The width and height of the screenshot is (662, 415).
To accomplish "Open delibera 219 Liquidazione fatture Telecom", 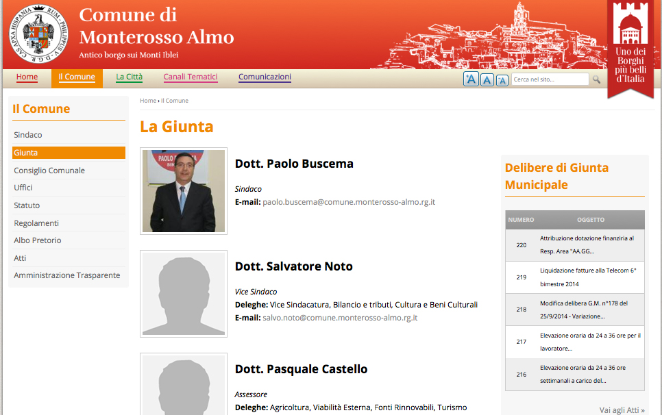I will tap(588, 277).
